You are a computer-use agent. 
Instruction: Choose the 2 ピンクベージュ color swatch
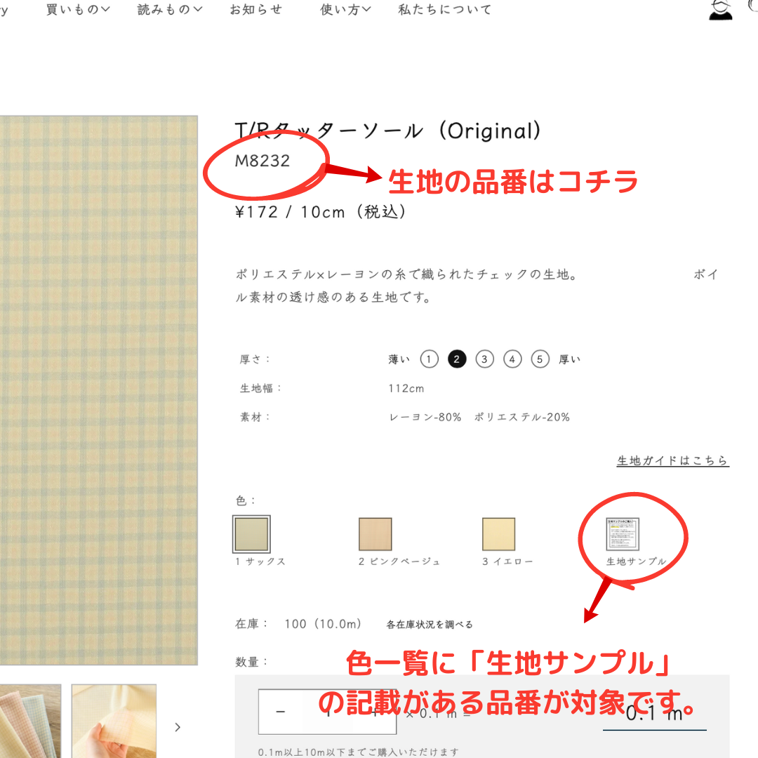tap(375, 534)
